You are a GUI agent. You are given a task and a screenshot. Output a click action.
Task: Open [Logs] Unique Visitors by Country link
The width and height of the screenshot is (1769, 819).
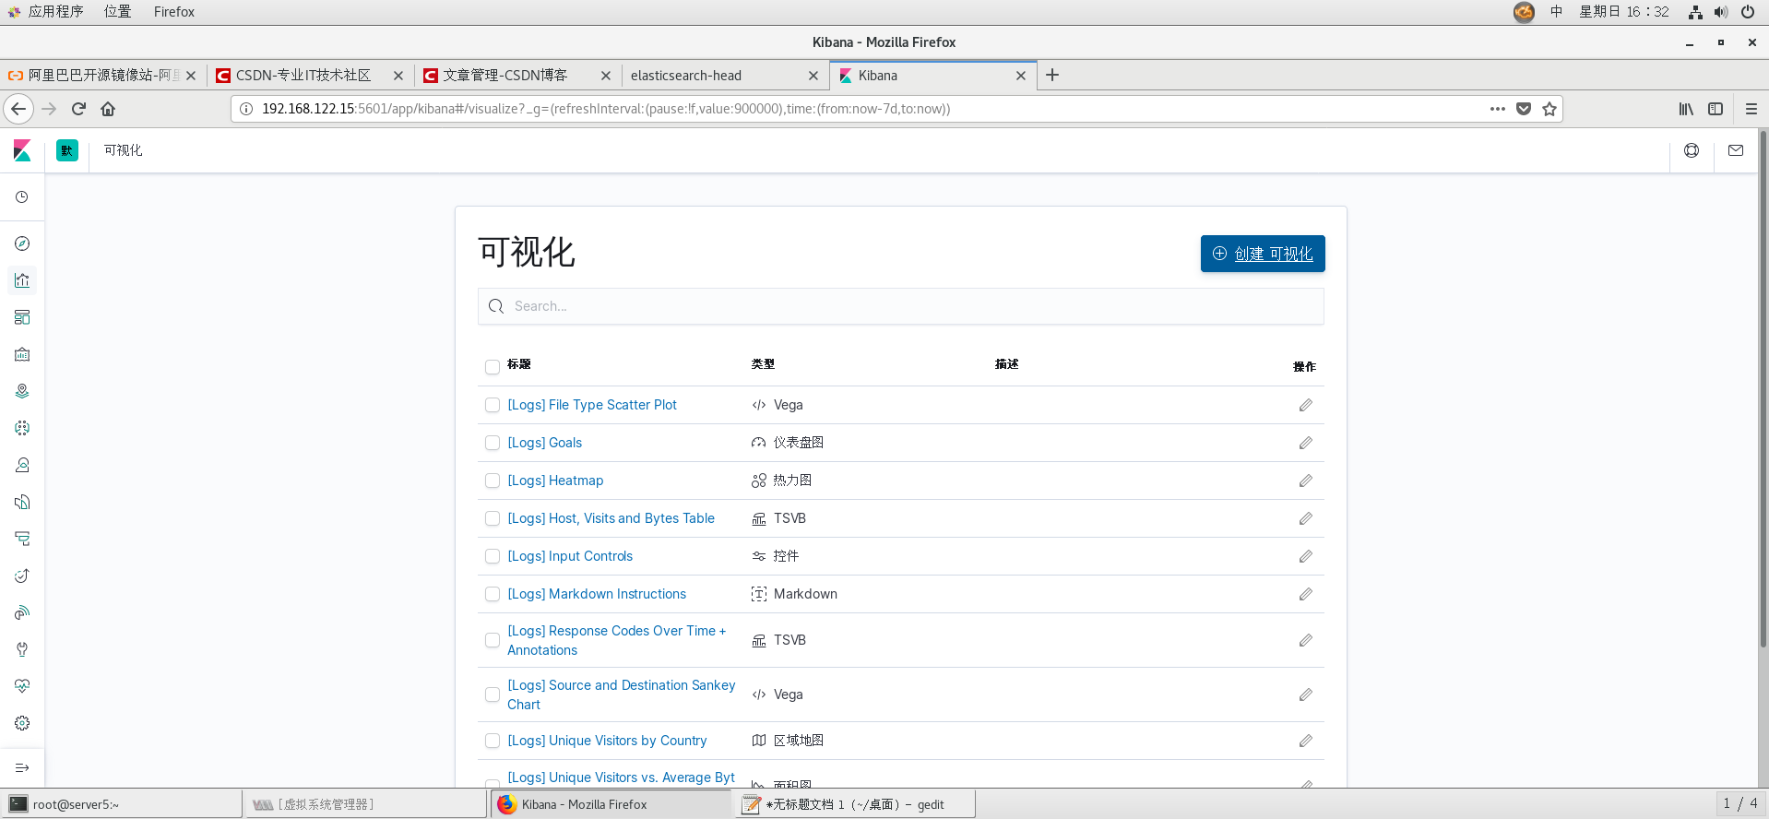click(x=607, y=741)
